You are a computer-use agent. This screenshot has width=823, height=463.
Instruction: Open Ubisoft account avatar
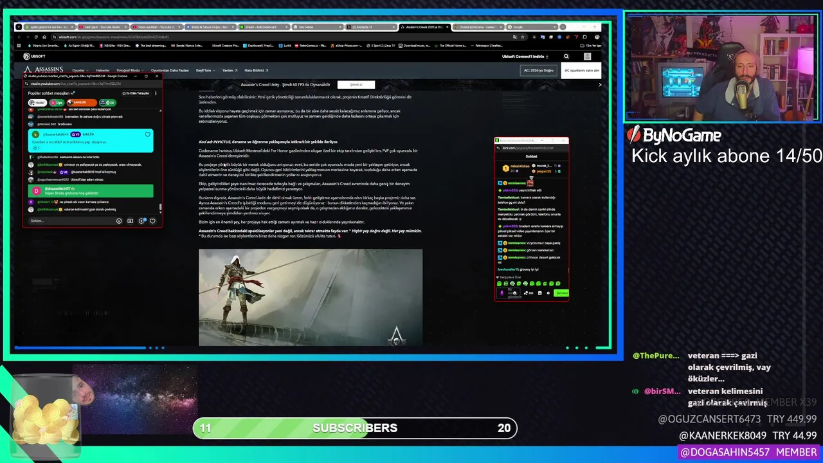[x=587, y=57]
